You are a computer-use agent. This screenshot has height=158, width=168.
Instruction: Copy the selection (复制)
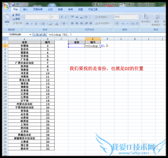(16, 19)
